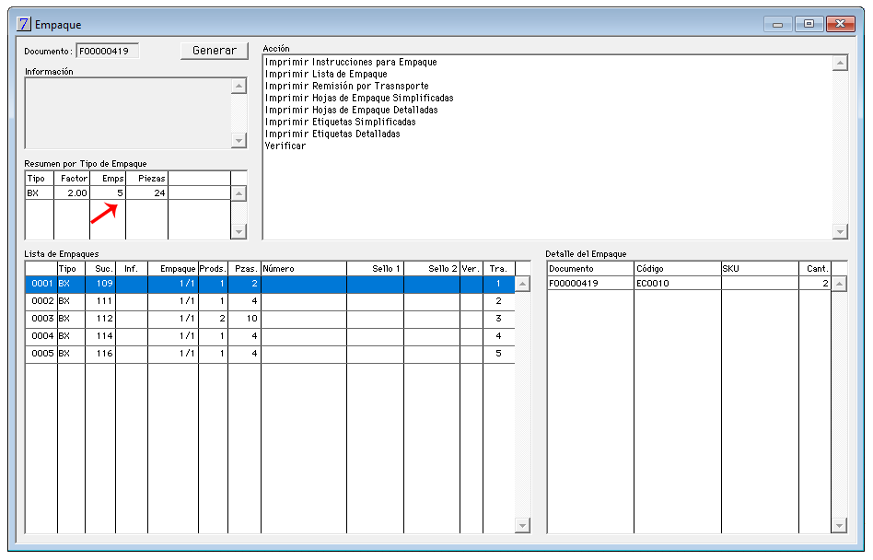The image size is (873, 560).
Task: Focus the Documento input field
Action: click(x=108, y=52)
